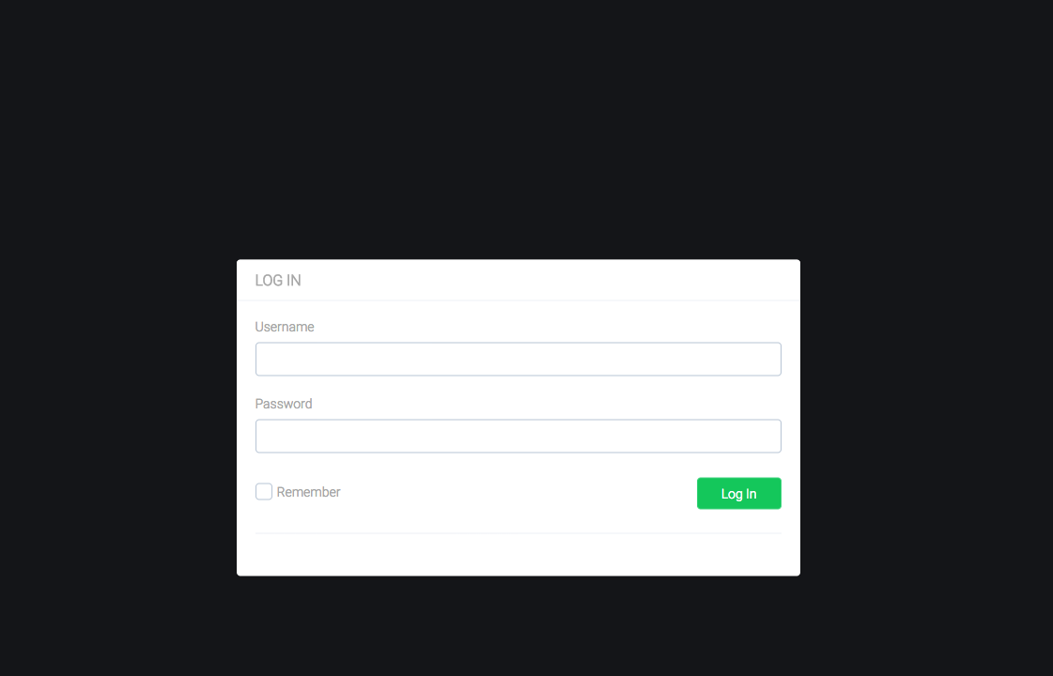Click the Password field label
The width and height of the screenshot is (1053, 676).
click(284, 404)
